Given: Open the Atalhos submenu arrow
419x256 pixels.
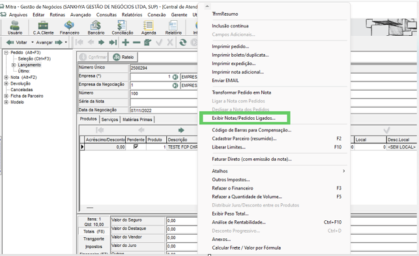Looking at the screenshot, I should click(x=343, y=171).
